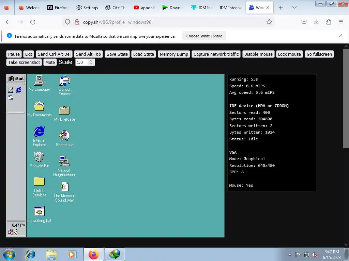This screenshot has width=349, height=261.
Task: Pause the emulator
Action: pos(14,54)
